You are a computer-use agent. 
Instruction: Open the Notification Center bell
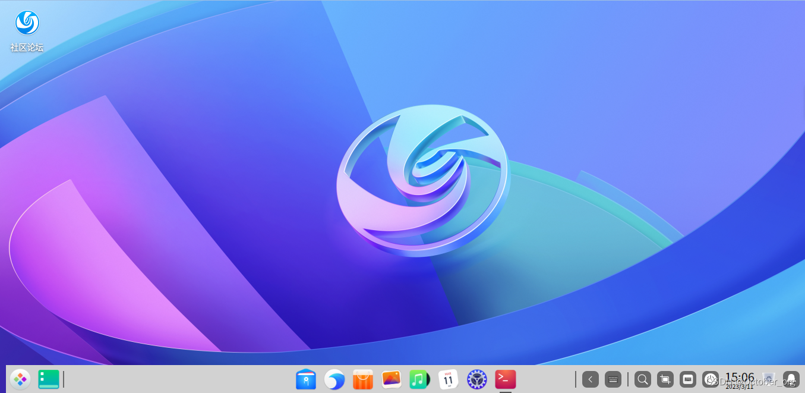click(x=791, y=379)
